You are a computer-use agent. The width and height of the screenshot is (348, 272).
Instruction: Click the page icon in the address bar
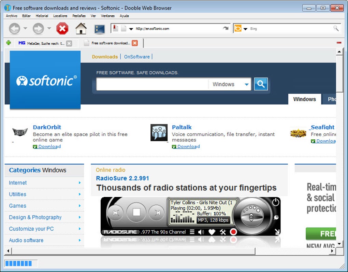pyautogui.click(x=124, y=28)
